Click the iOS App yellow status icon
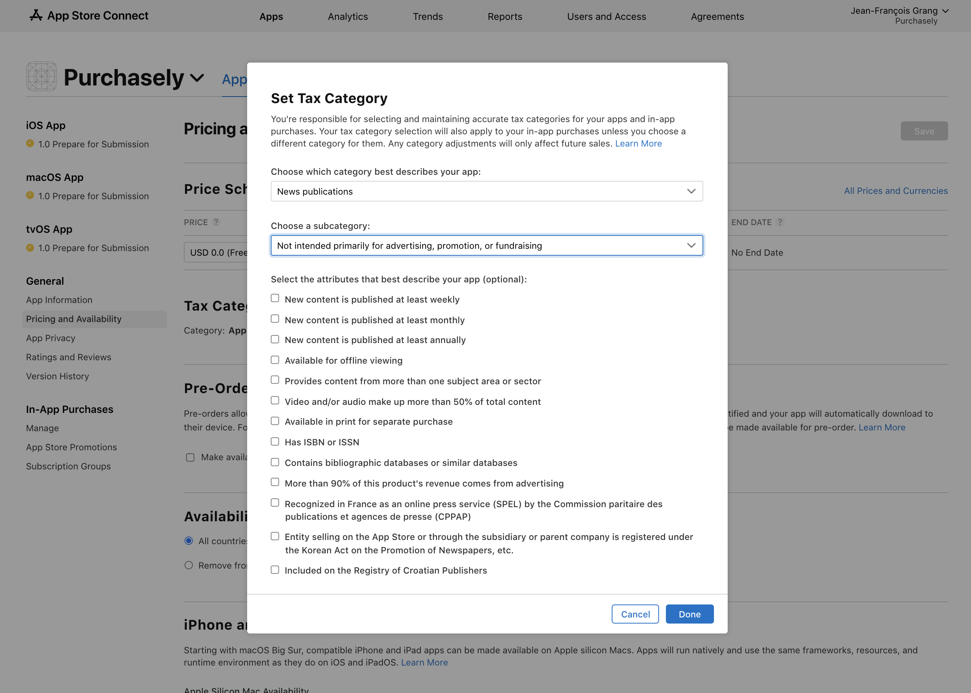 (30, 144)
